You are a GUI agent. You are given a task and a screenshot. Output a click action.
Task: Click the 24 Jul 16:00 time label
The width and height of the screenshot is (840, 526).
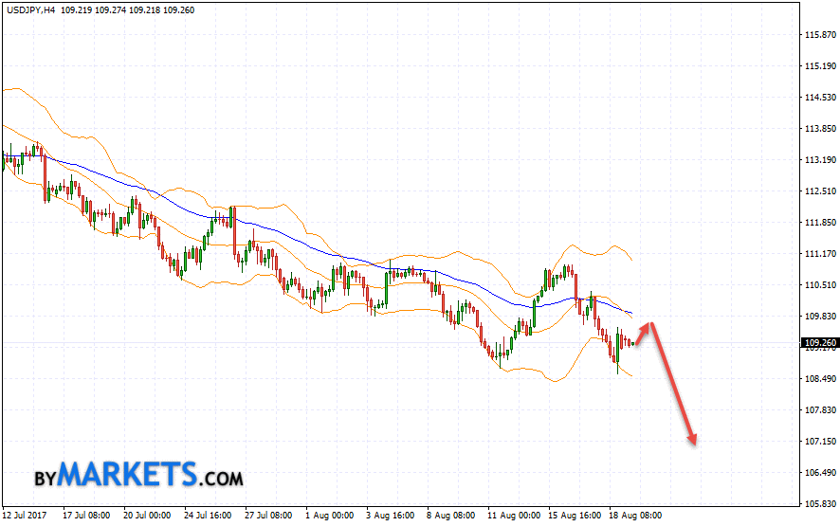tap(209, 516)
